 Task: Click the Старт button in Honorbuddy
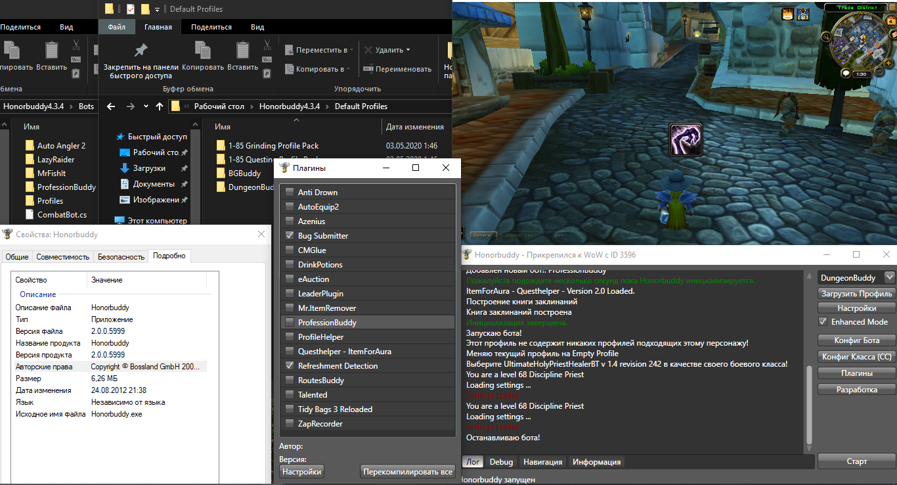coord(857,461)
